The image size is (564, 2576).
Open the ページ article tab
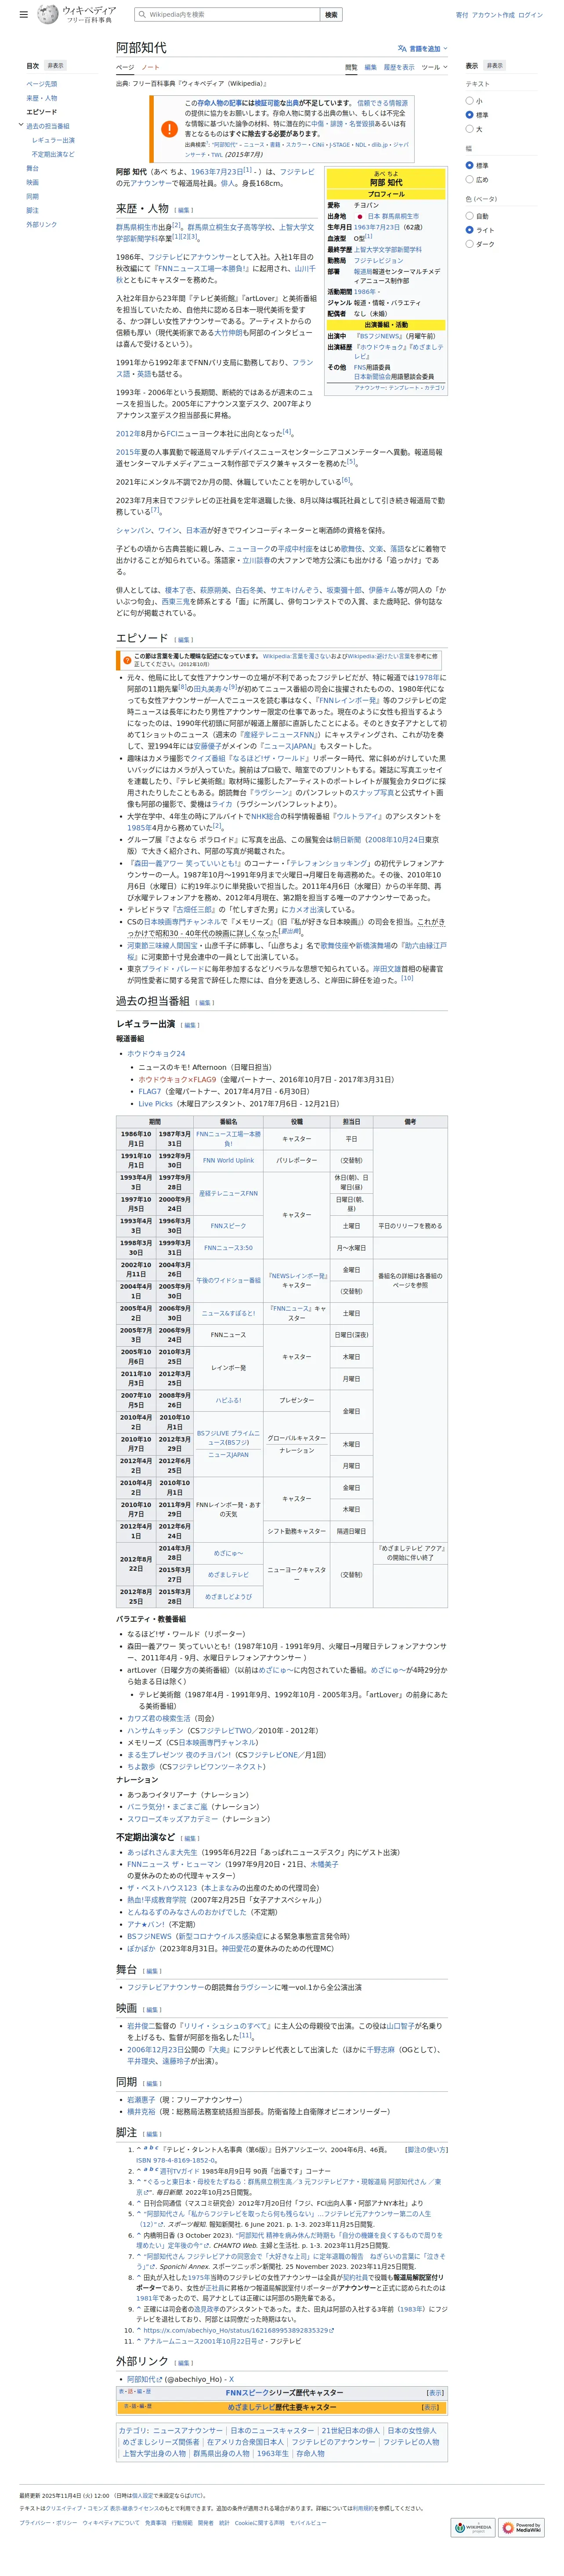tap(125, 67)
